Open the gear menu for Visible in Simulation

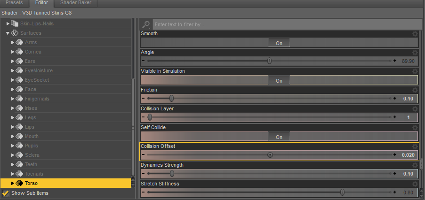pos(415,71)
